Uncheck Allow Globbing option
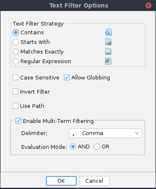Image resolution: width=156 pixels, height=189 pixels. tap(67, 77)
